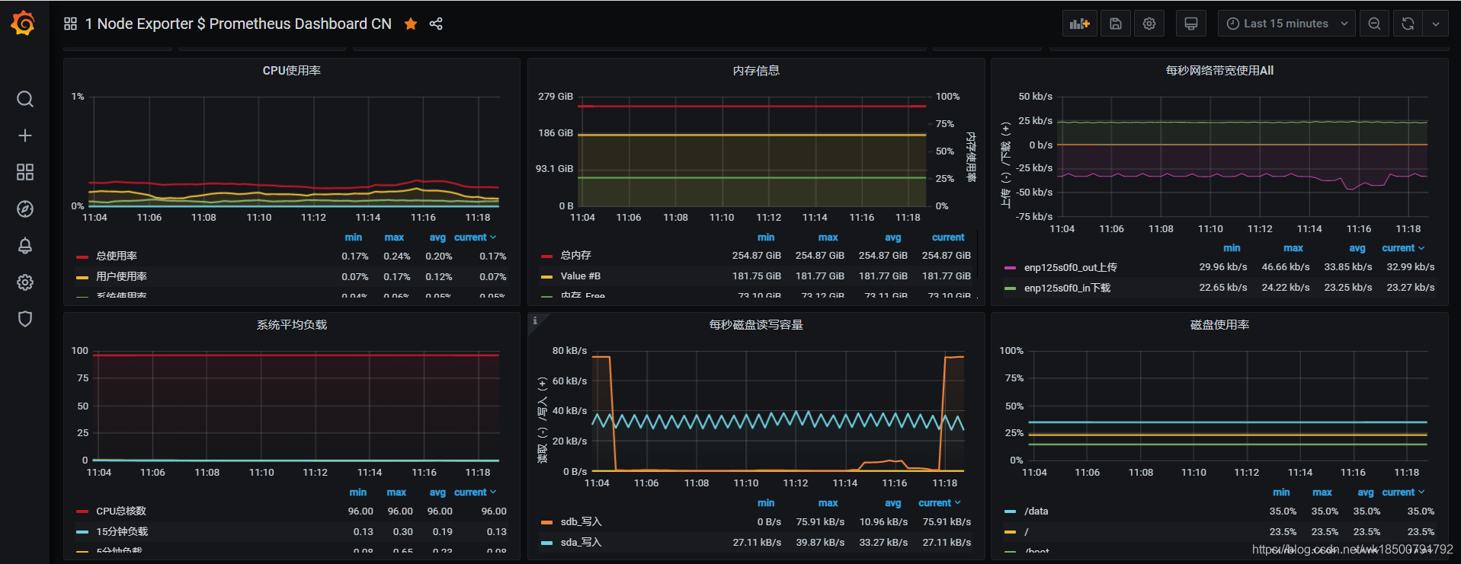Change color of sdb_写入 orange swatch
The width and height of the screenshot is (1461, 564).
pyautogui.click(x=546, y=523)
